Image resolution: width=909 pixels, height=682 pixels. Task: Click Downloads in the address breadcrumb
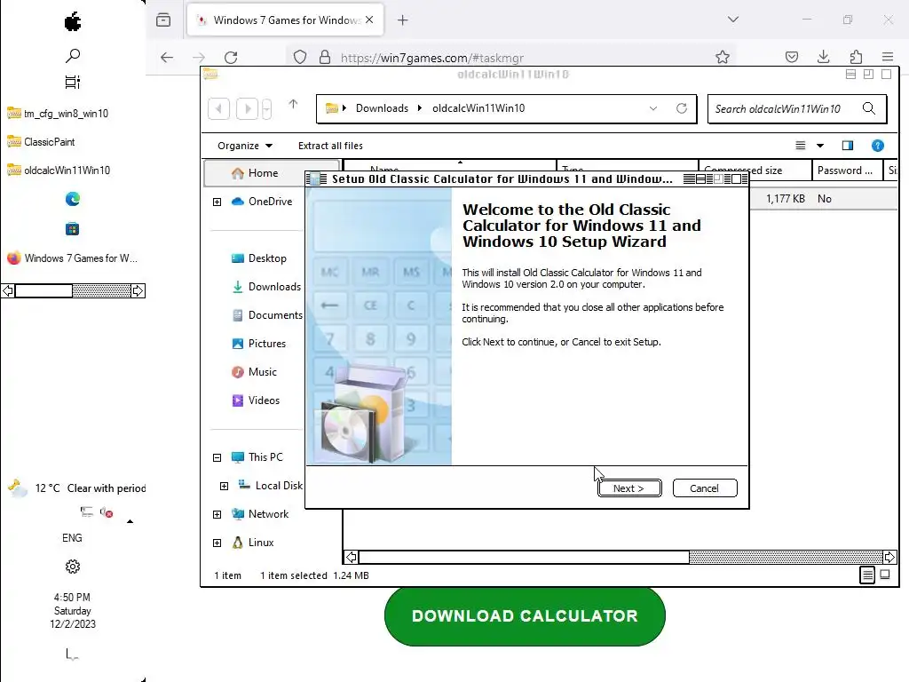[382, 108]
